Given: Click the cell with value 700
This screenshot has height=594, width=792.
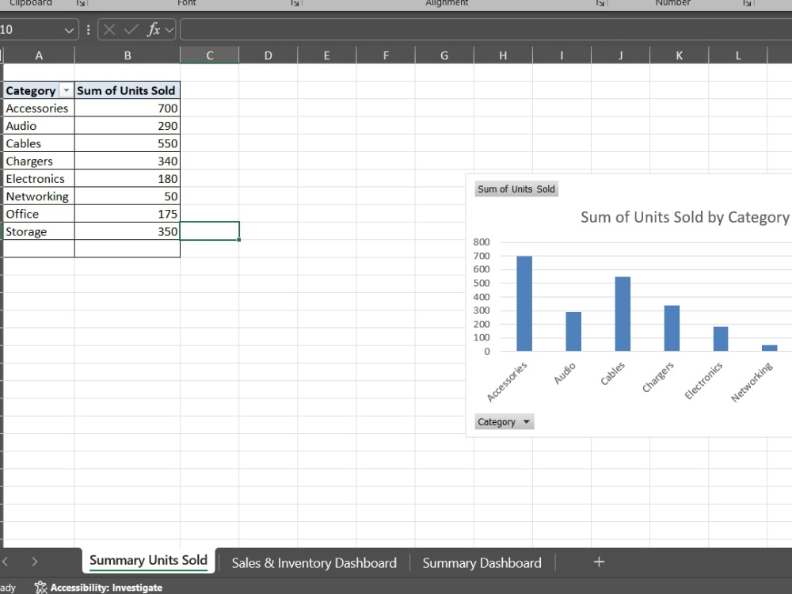Looking at the screenshot, I should pos(128,108).
